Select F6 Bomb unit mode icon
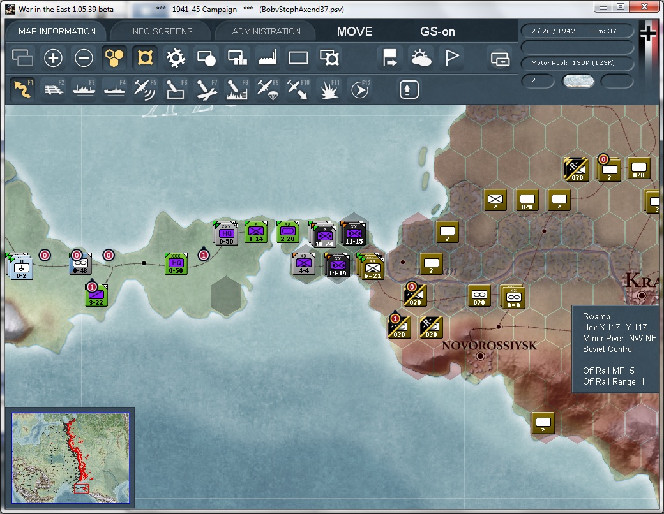Image resolution: width=664 pixels, height=514 pixels. pyautogui.click(x=176, y=89)
